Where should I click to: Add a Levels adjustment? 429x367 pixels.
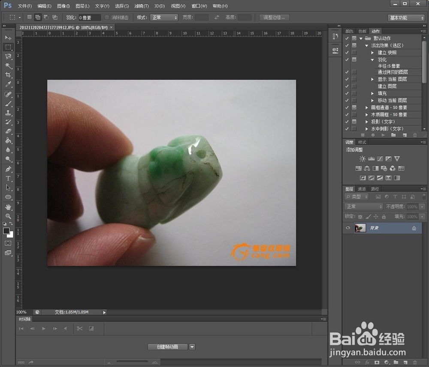371,158
